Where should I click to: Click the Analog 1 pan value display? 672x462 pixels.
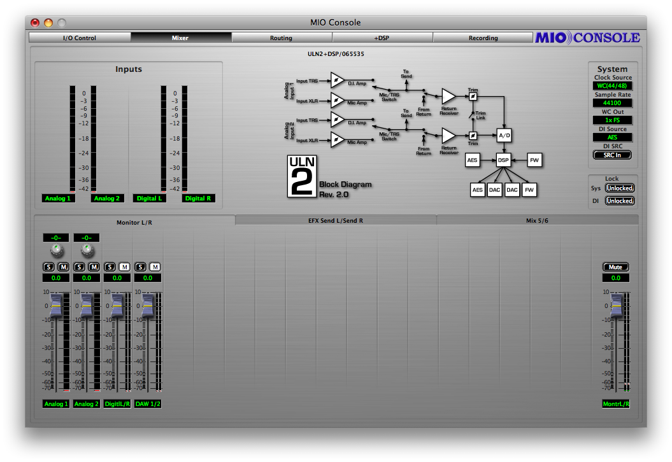55,237
